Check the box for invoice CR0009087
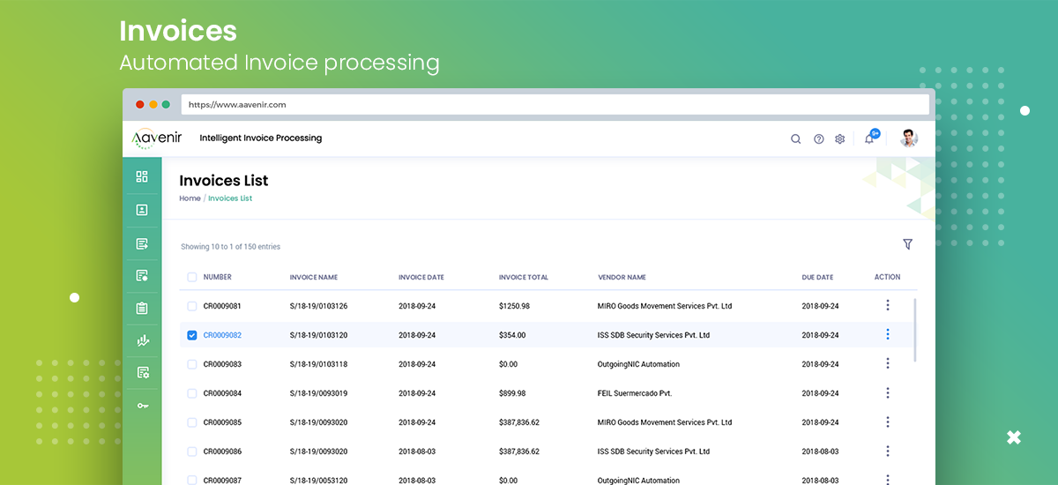Image resolution: width=1058 pixels, height=485 pixels. (192, 480)
